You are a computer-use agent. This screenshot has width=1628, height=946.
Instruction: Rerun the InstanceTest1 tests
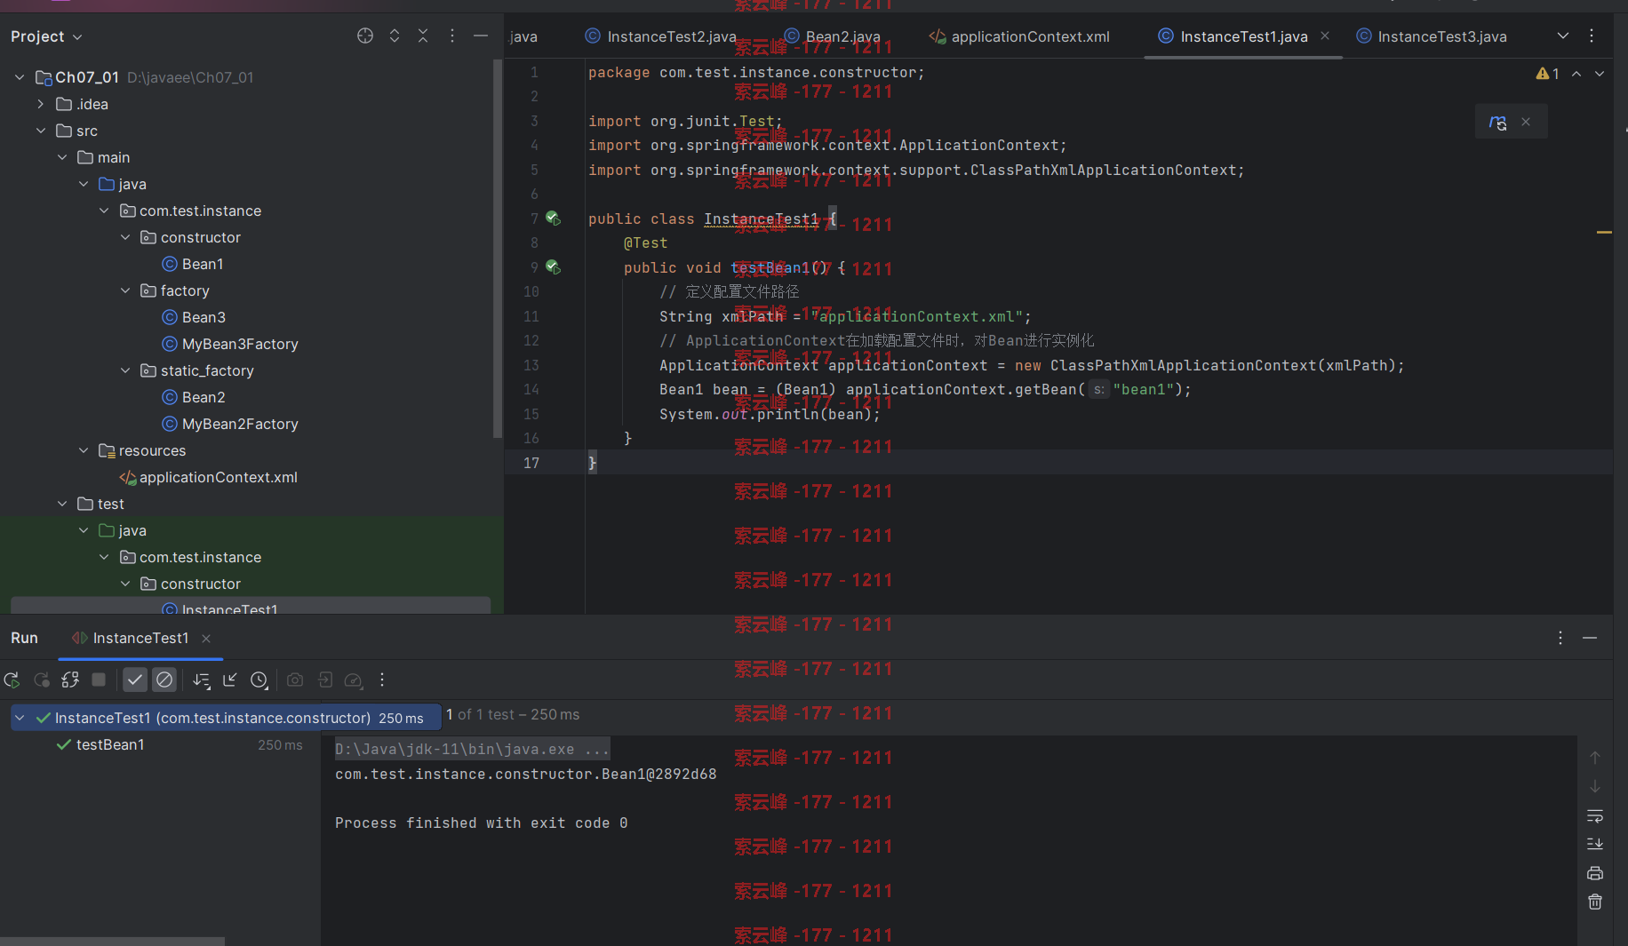[x=12, y=680]
